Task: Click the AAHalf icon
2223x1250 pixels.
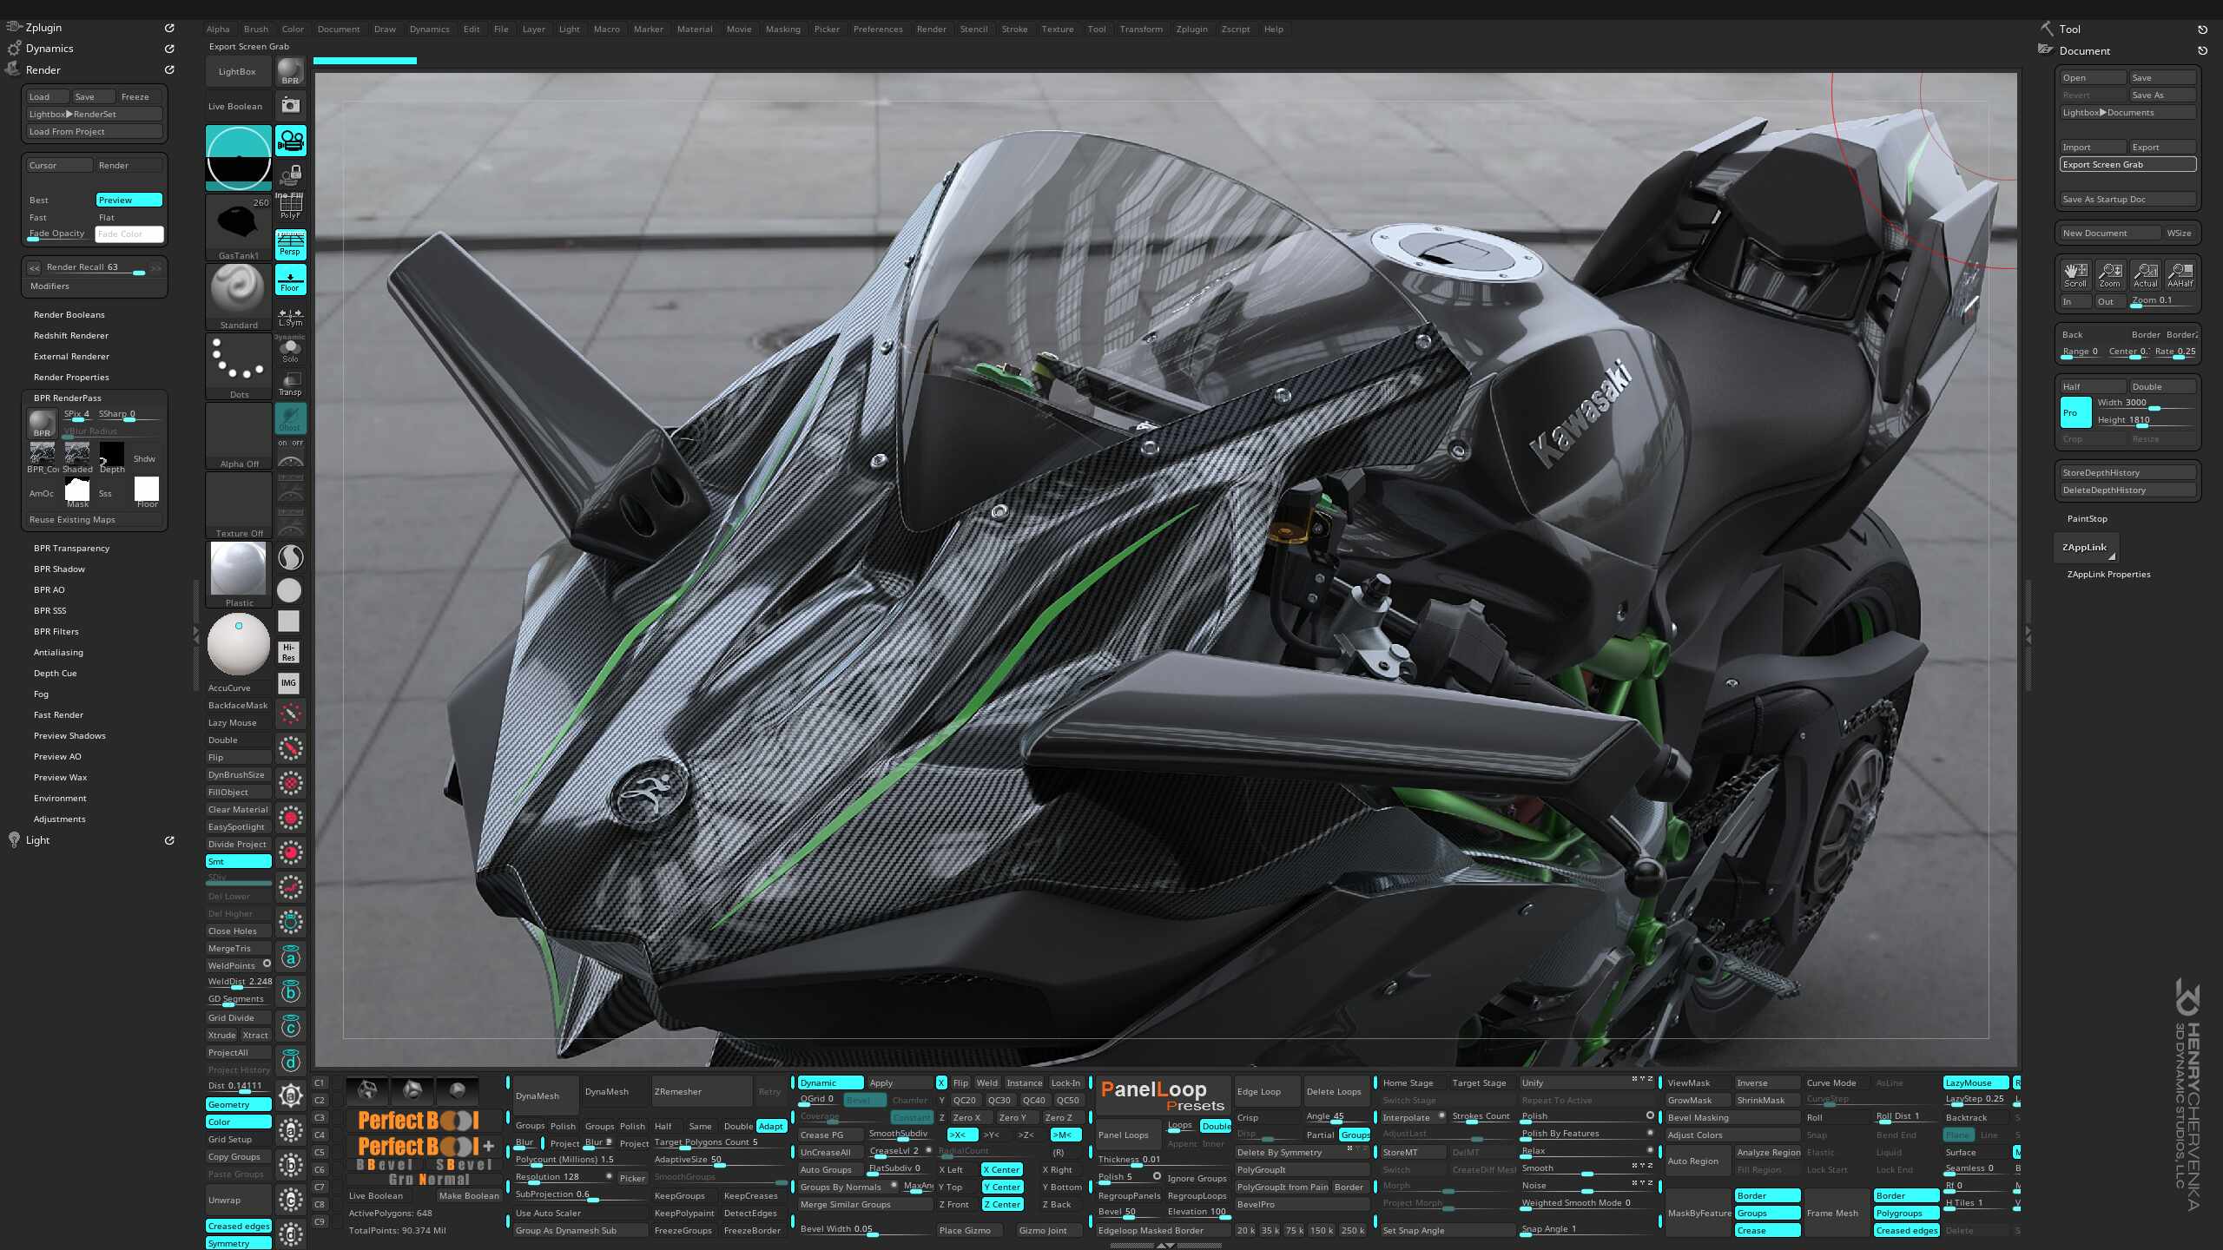Action: tap(2180, 274)
